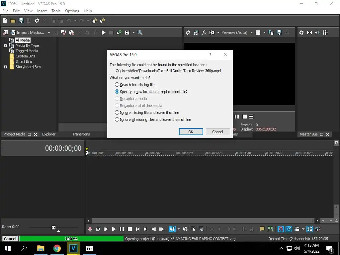Start the interactive tutorials hand icon
The height and width of the screenshot is (255, 340).
point(95,21)
